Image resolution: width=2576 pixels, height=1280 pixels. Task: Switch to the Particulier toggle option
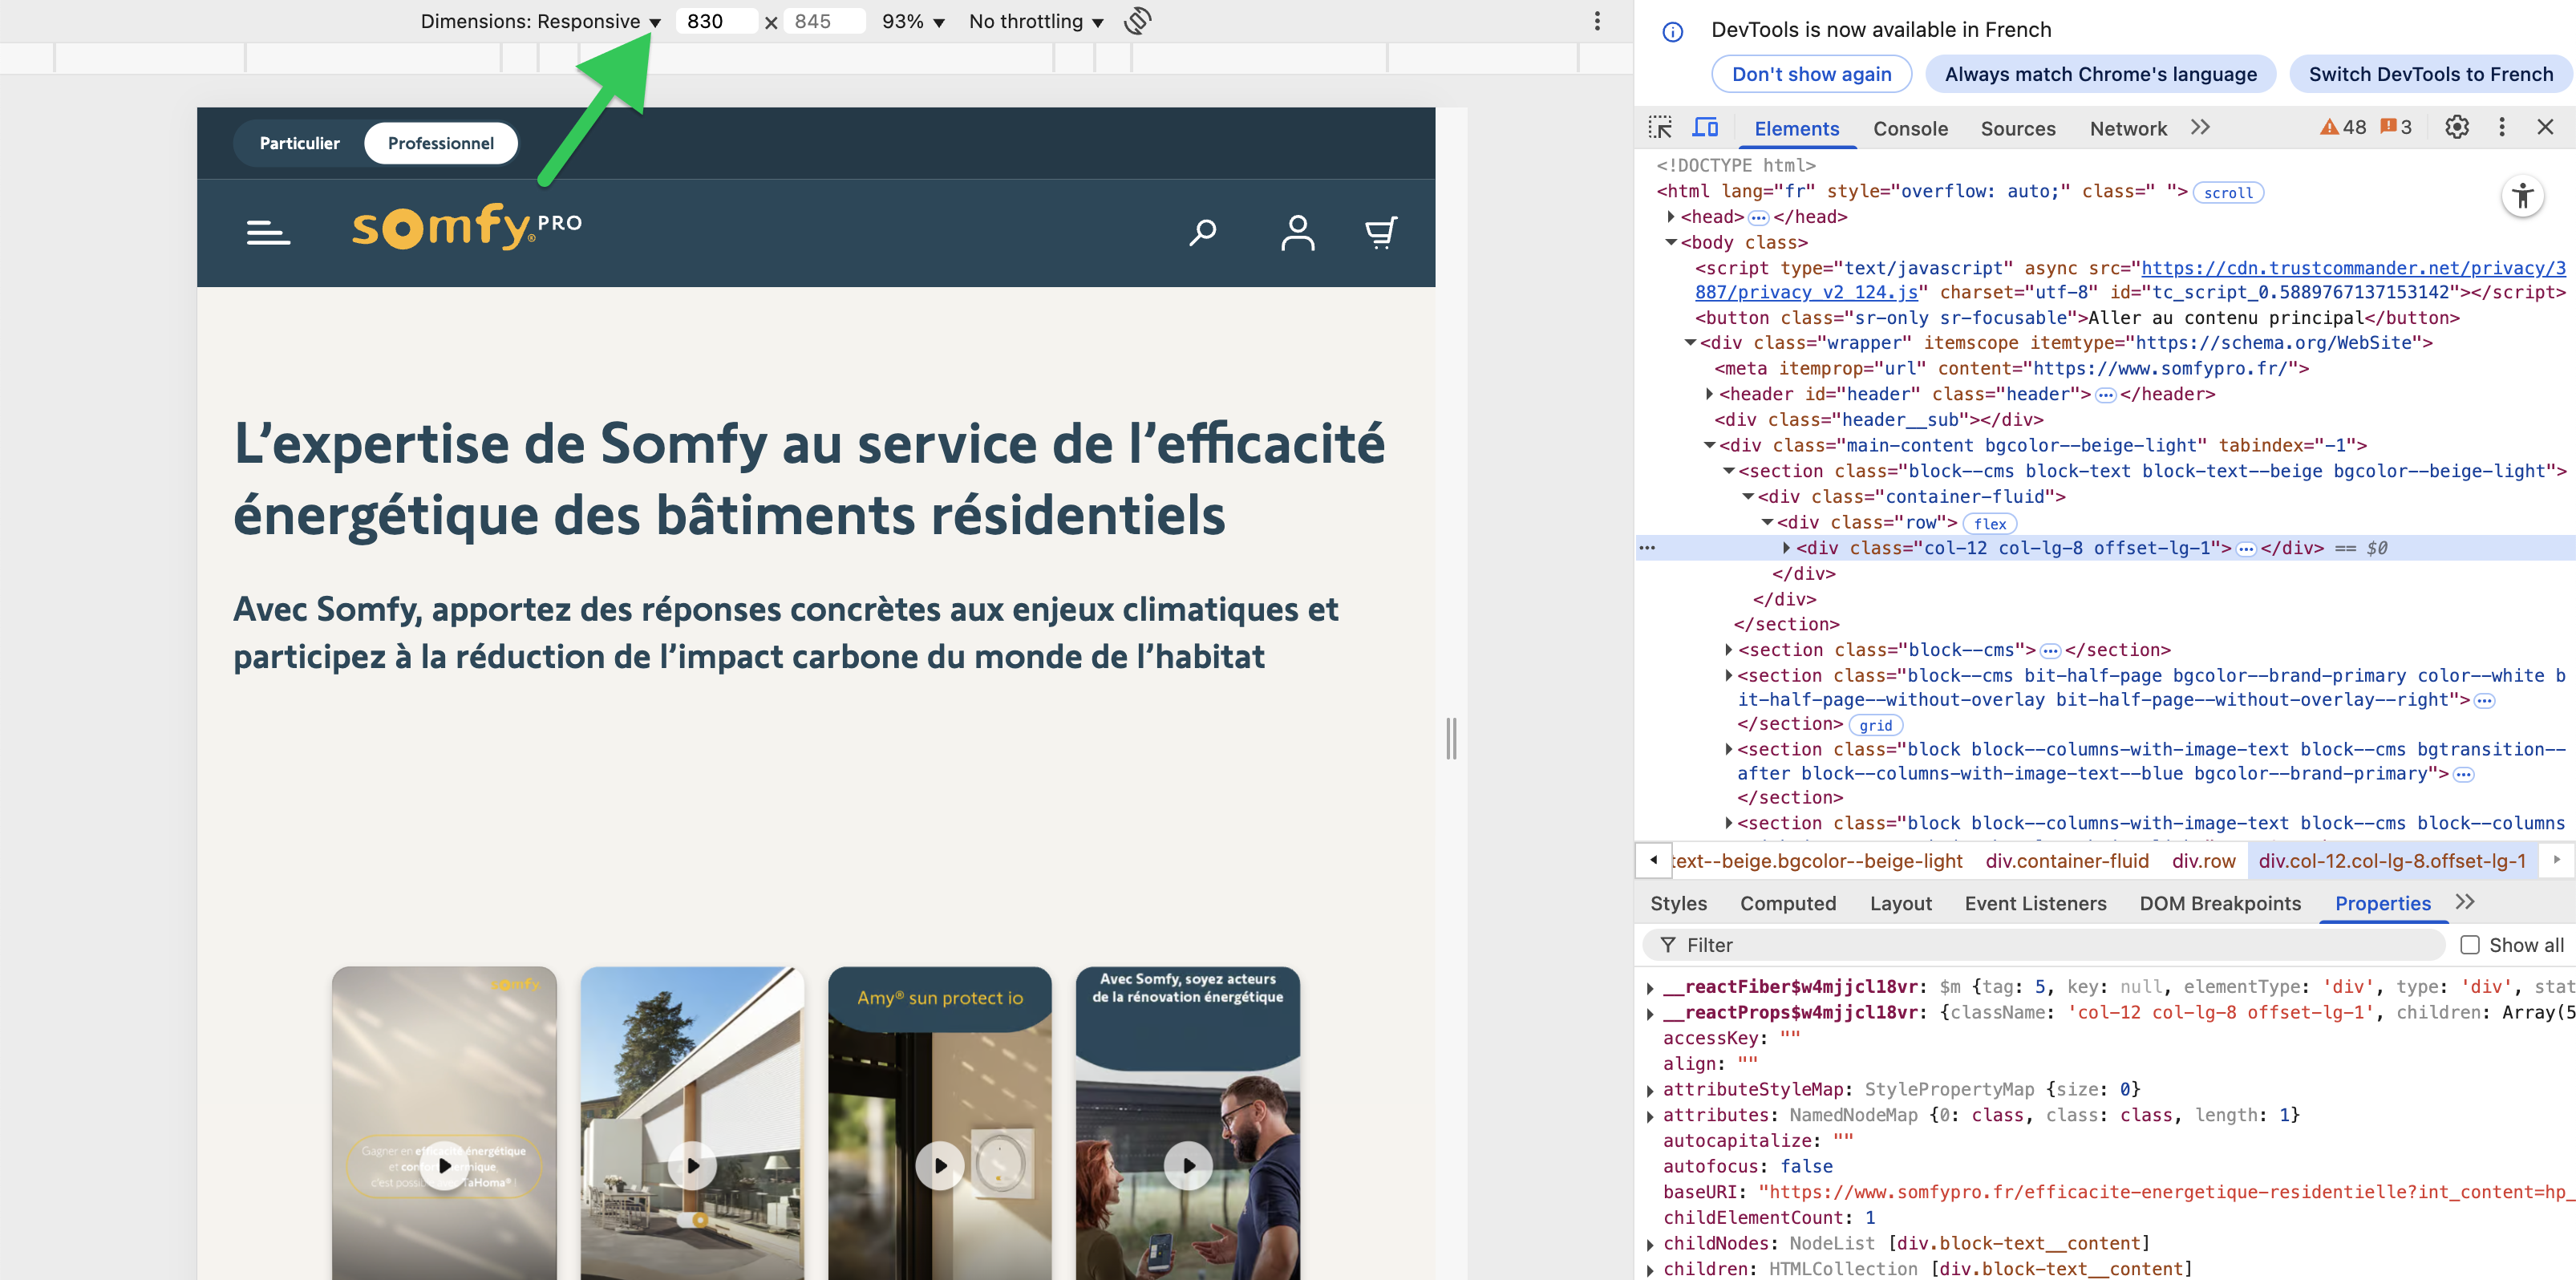coord(299,143)
